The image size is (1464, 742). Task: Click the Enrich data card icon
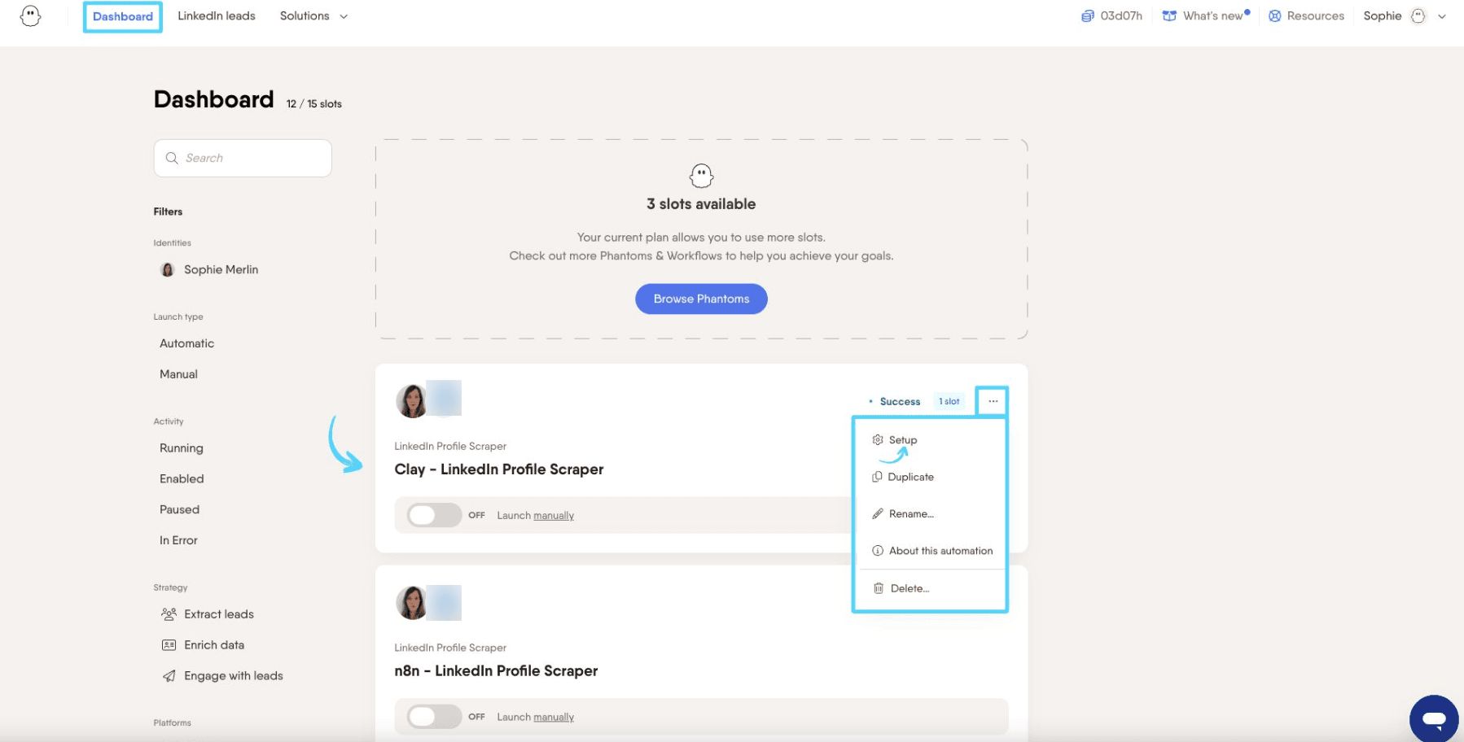coord(169,645)
